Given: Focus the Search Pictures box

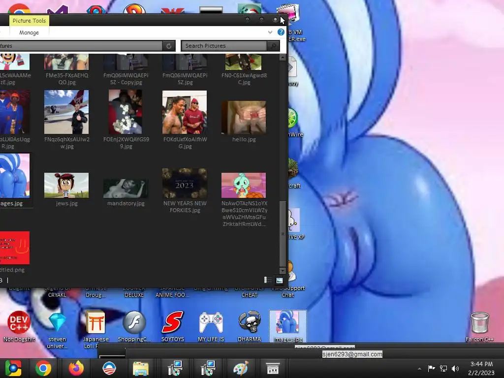Looking at the screenshot, I should coord(224,46).
